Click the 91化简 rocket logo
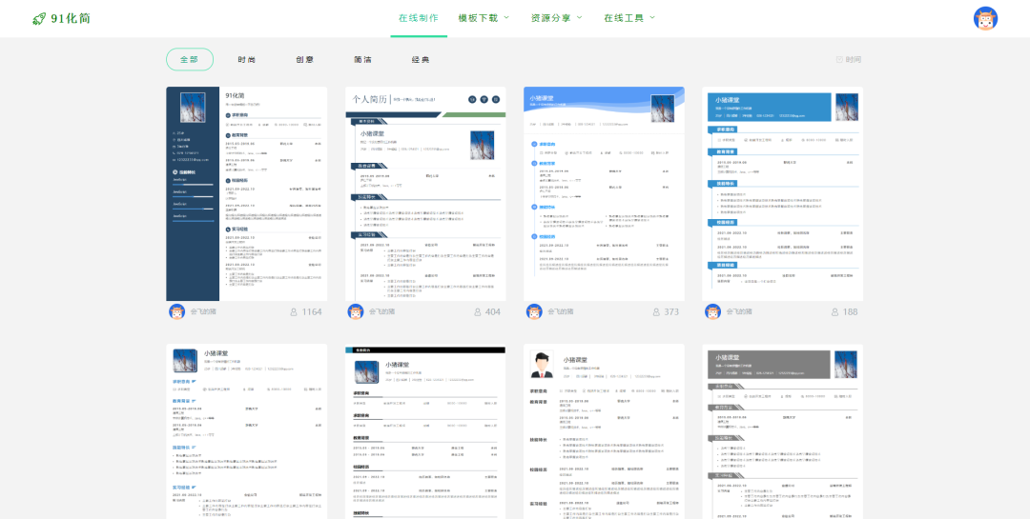 pyautogui.click(x=61, y=18)
